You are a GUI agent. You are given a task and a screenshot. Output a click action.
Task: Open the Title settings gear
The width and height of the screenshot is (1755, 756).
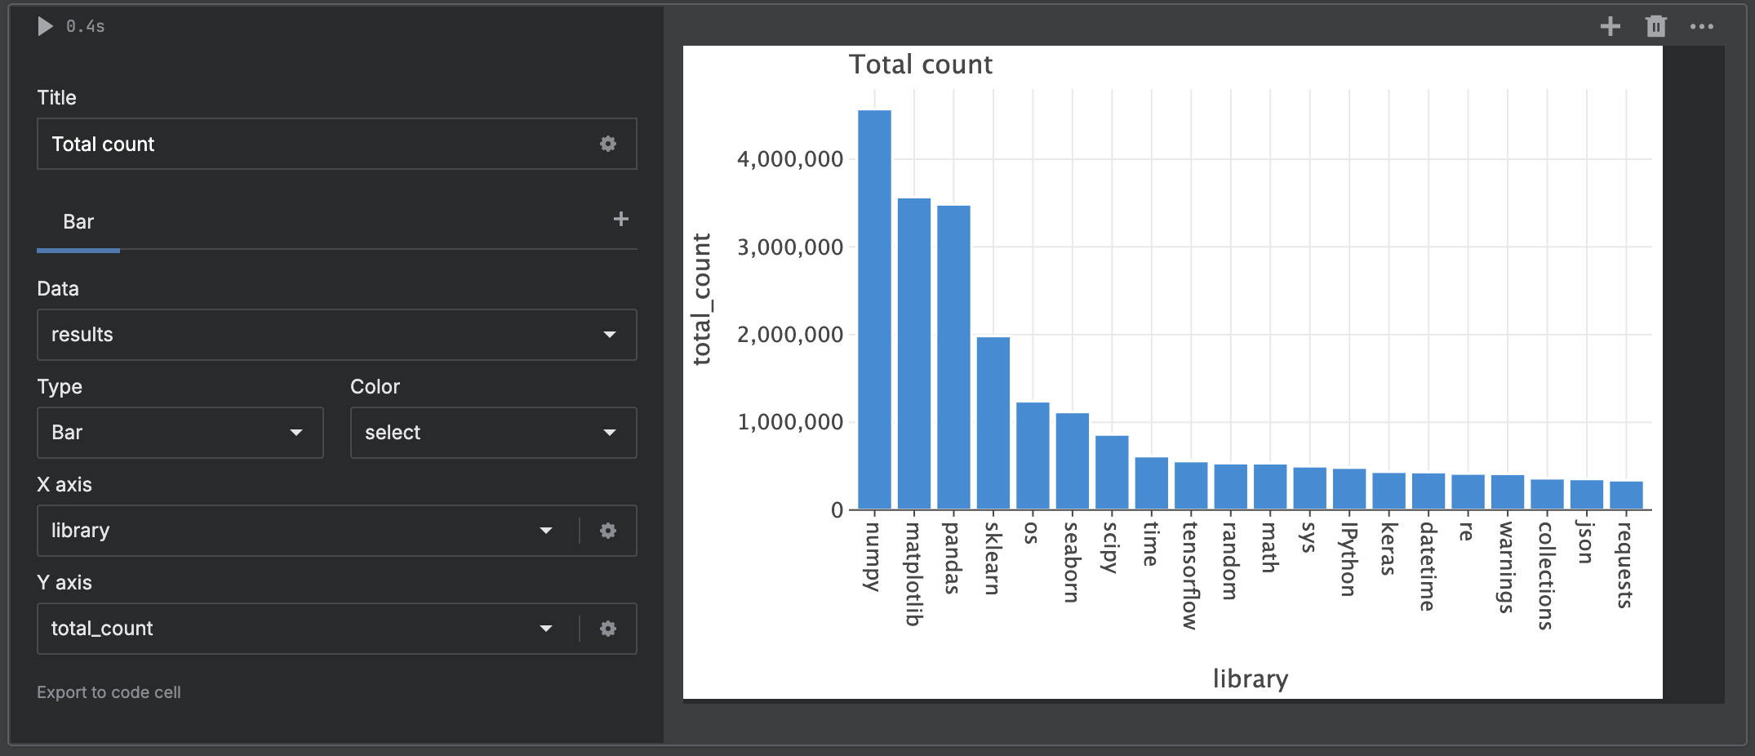pyautogui.click(x=607, y=144)
